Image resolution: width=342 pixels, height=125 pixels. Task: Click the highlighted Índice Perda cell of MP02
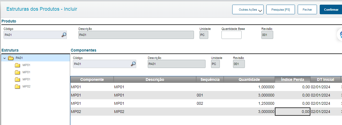(292, 112)
